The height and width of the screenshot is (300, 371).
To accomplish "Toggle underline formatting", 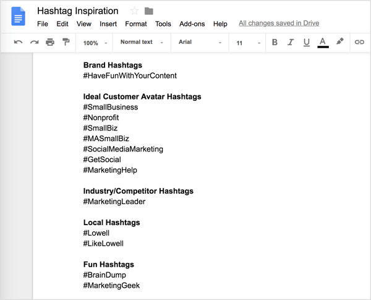I will coord(306,43).
